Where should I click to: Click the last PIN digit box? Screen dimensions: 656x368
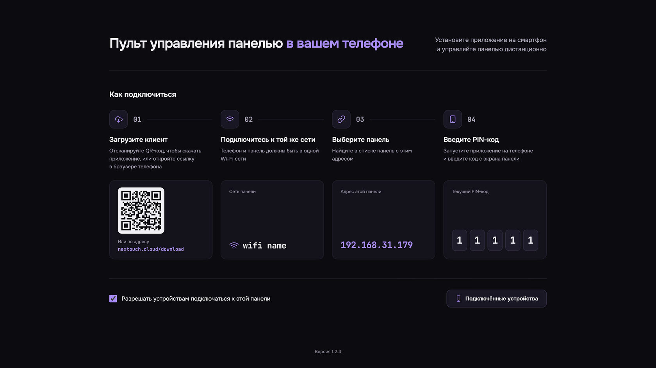click(531, 240)
